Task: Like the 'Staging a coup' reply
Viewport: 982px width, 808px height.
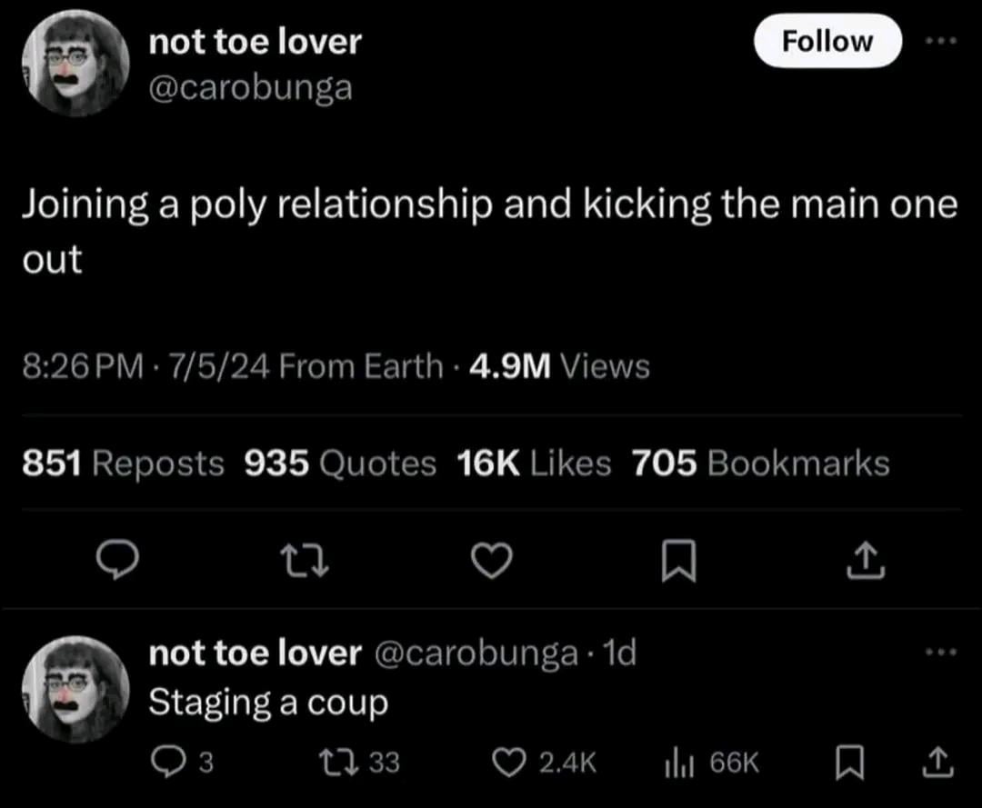Action: pos(544,763)
